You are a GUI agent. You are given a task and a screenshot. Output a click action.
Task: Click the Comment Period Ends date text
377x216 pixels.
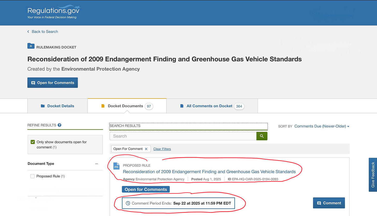(x=202, y=203)
